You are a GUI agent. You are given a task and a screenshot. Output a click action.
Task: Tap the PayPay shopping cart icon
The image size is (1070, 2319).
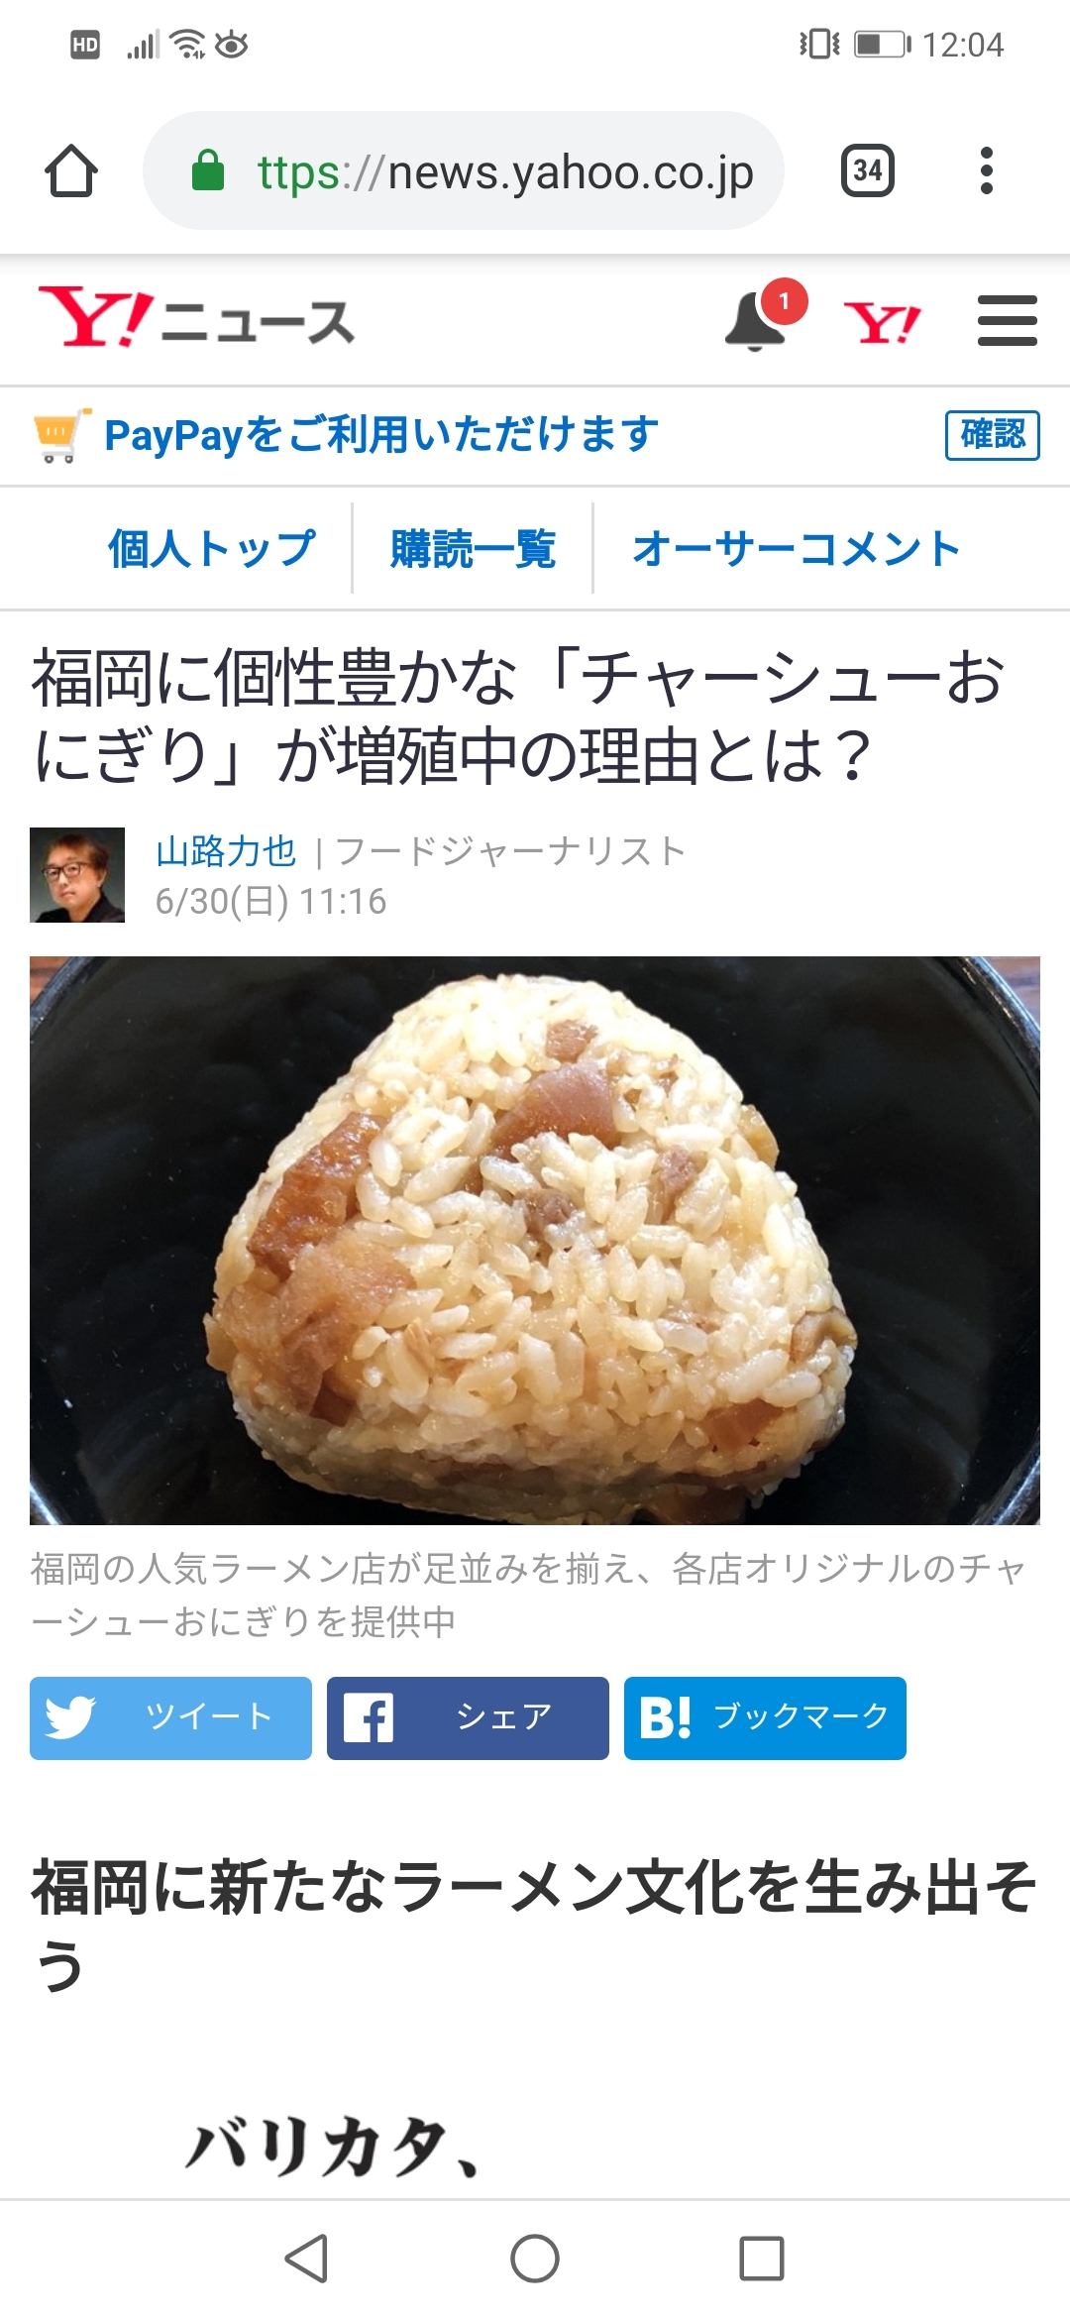61,435
